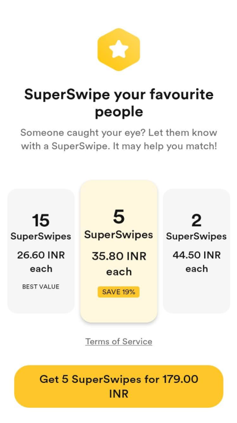237x423 pixels.
Task: Tap the large number 5 in highlighted card
Action: pos(119,217)
